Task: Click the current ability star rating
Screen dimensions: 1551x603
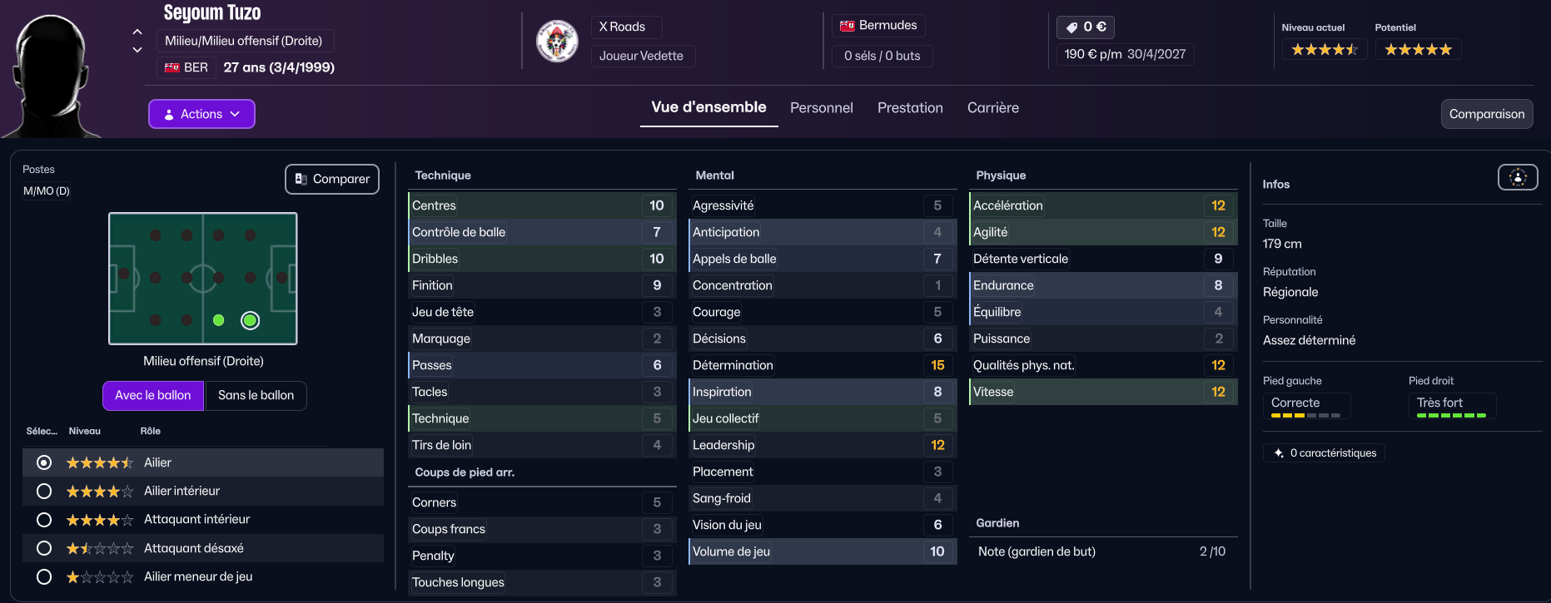Action: point(1324,50)
